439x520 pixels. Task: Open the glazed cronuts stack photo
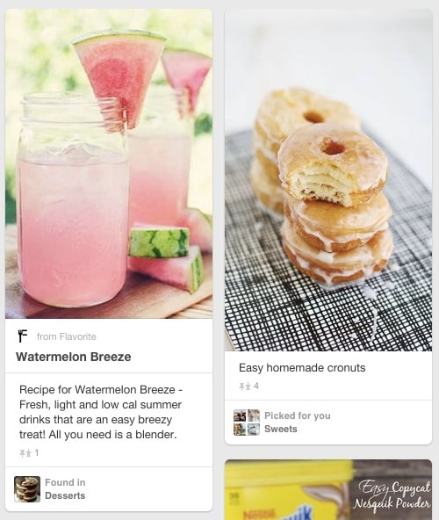[328, 180]
